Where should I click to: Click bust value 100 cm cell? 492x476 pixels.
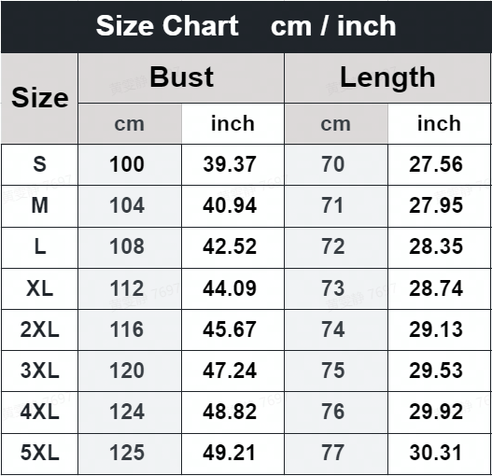click(x=130, y=164)
